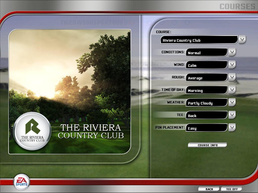Click the Riviera course preview image
Viewport: 258px width, 193px height.
tap(70, 91)
